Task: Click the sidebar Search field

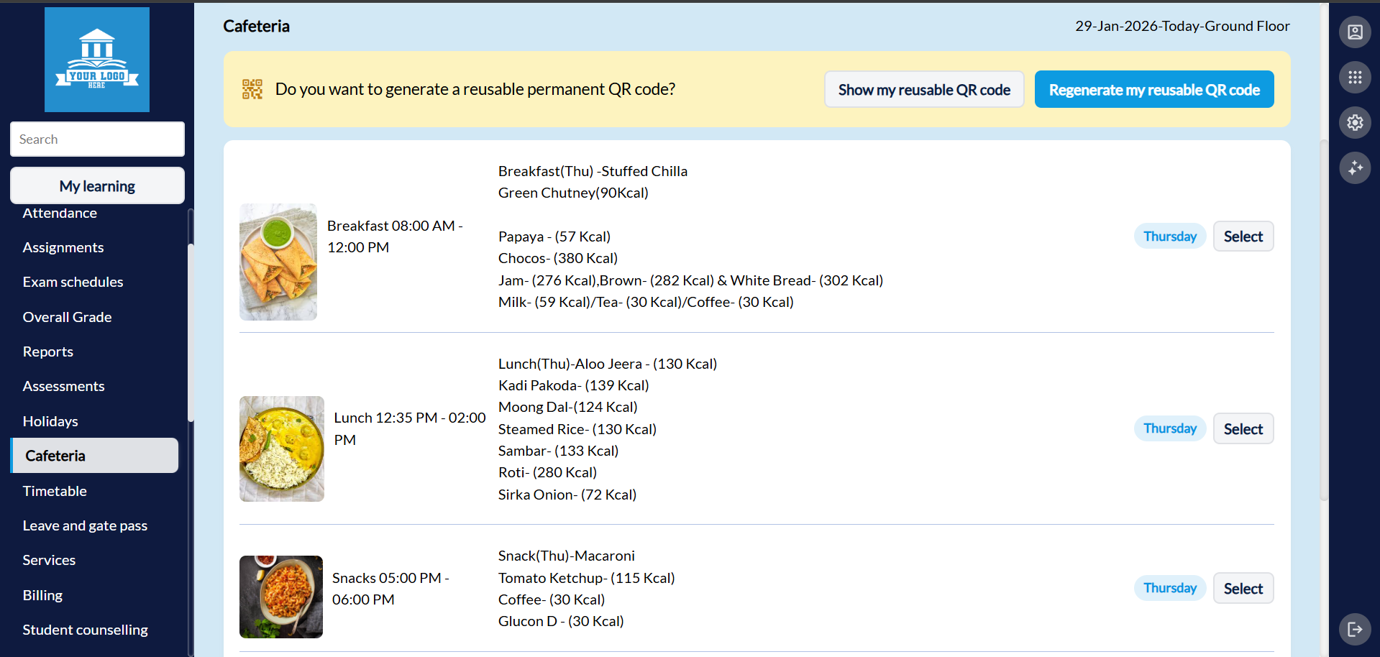Action: click(97, 139)
